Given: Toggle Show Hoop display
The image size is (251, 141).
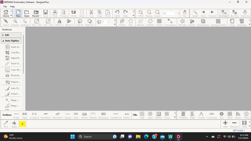Looking at the screenshot, I should pyautogui.click(x=232, y=23).
